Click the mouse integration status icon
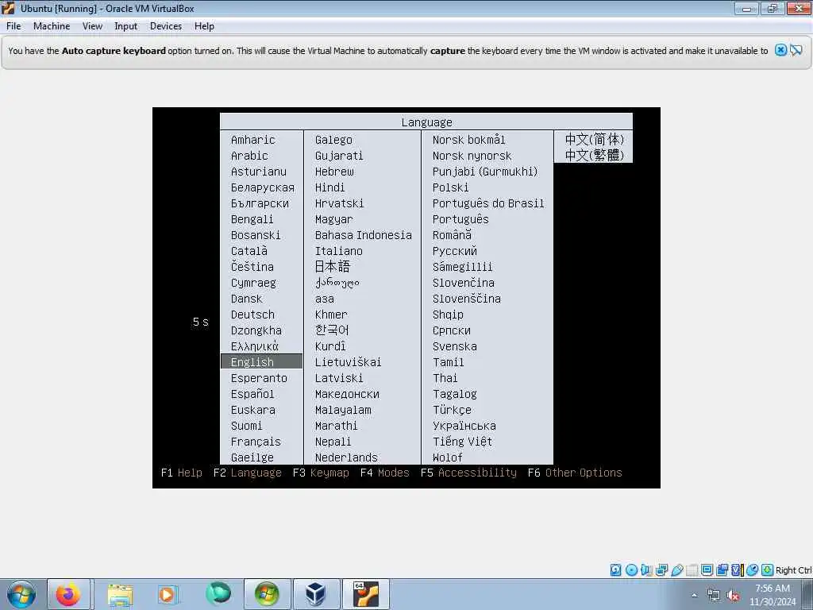This screenshot has width=813, height=610. [752, 570]
